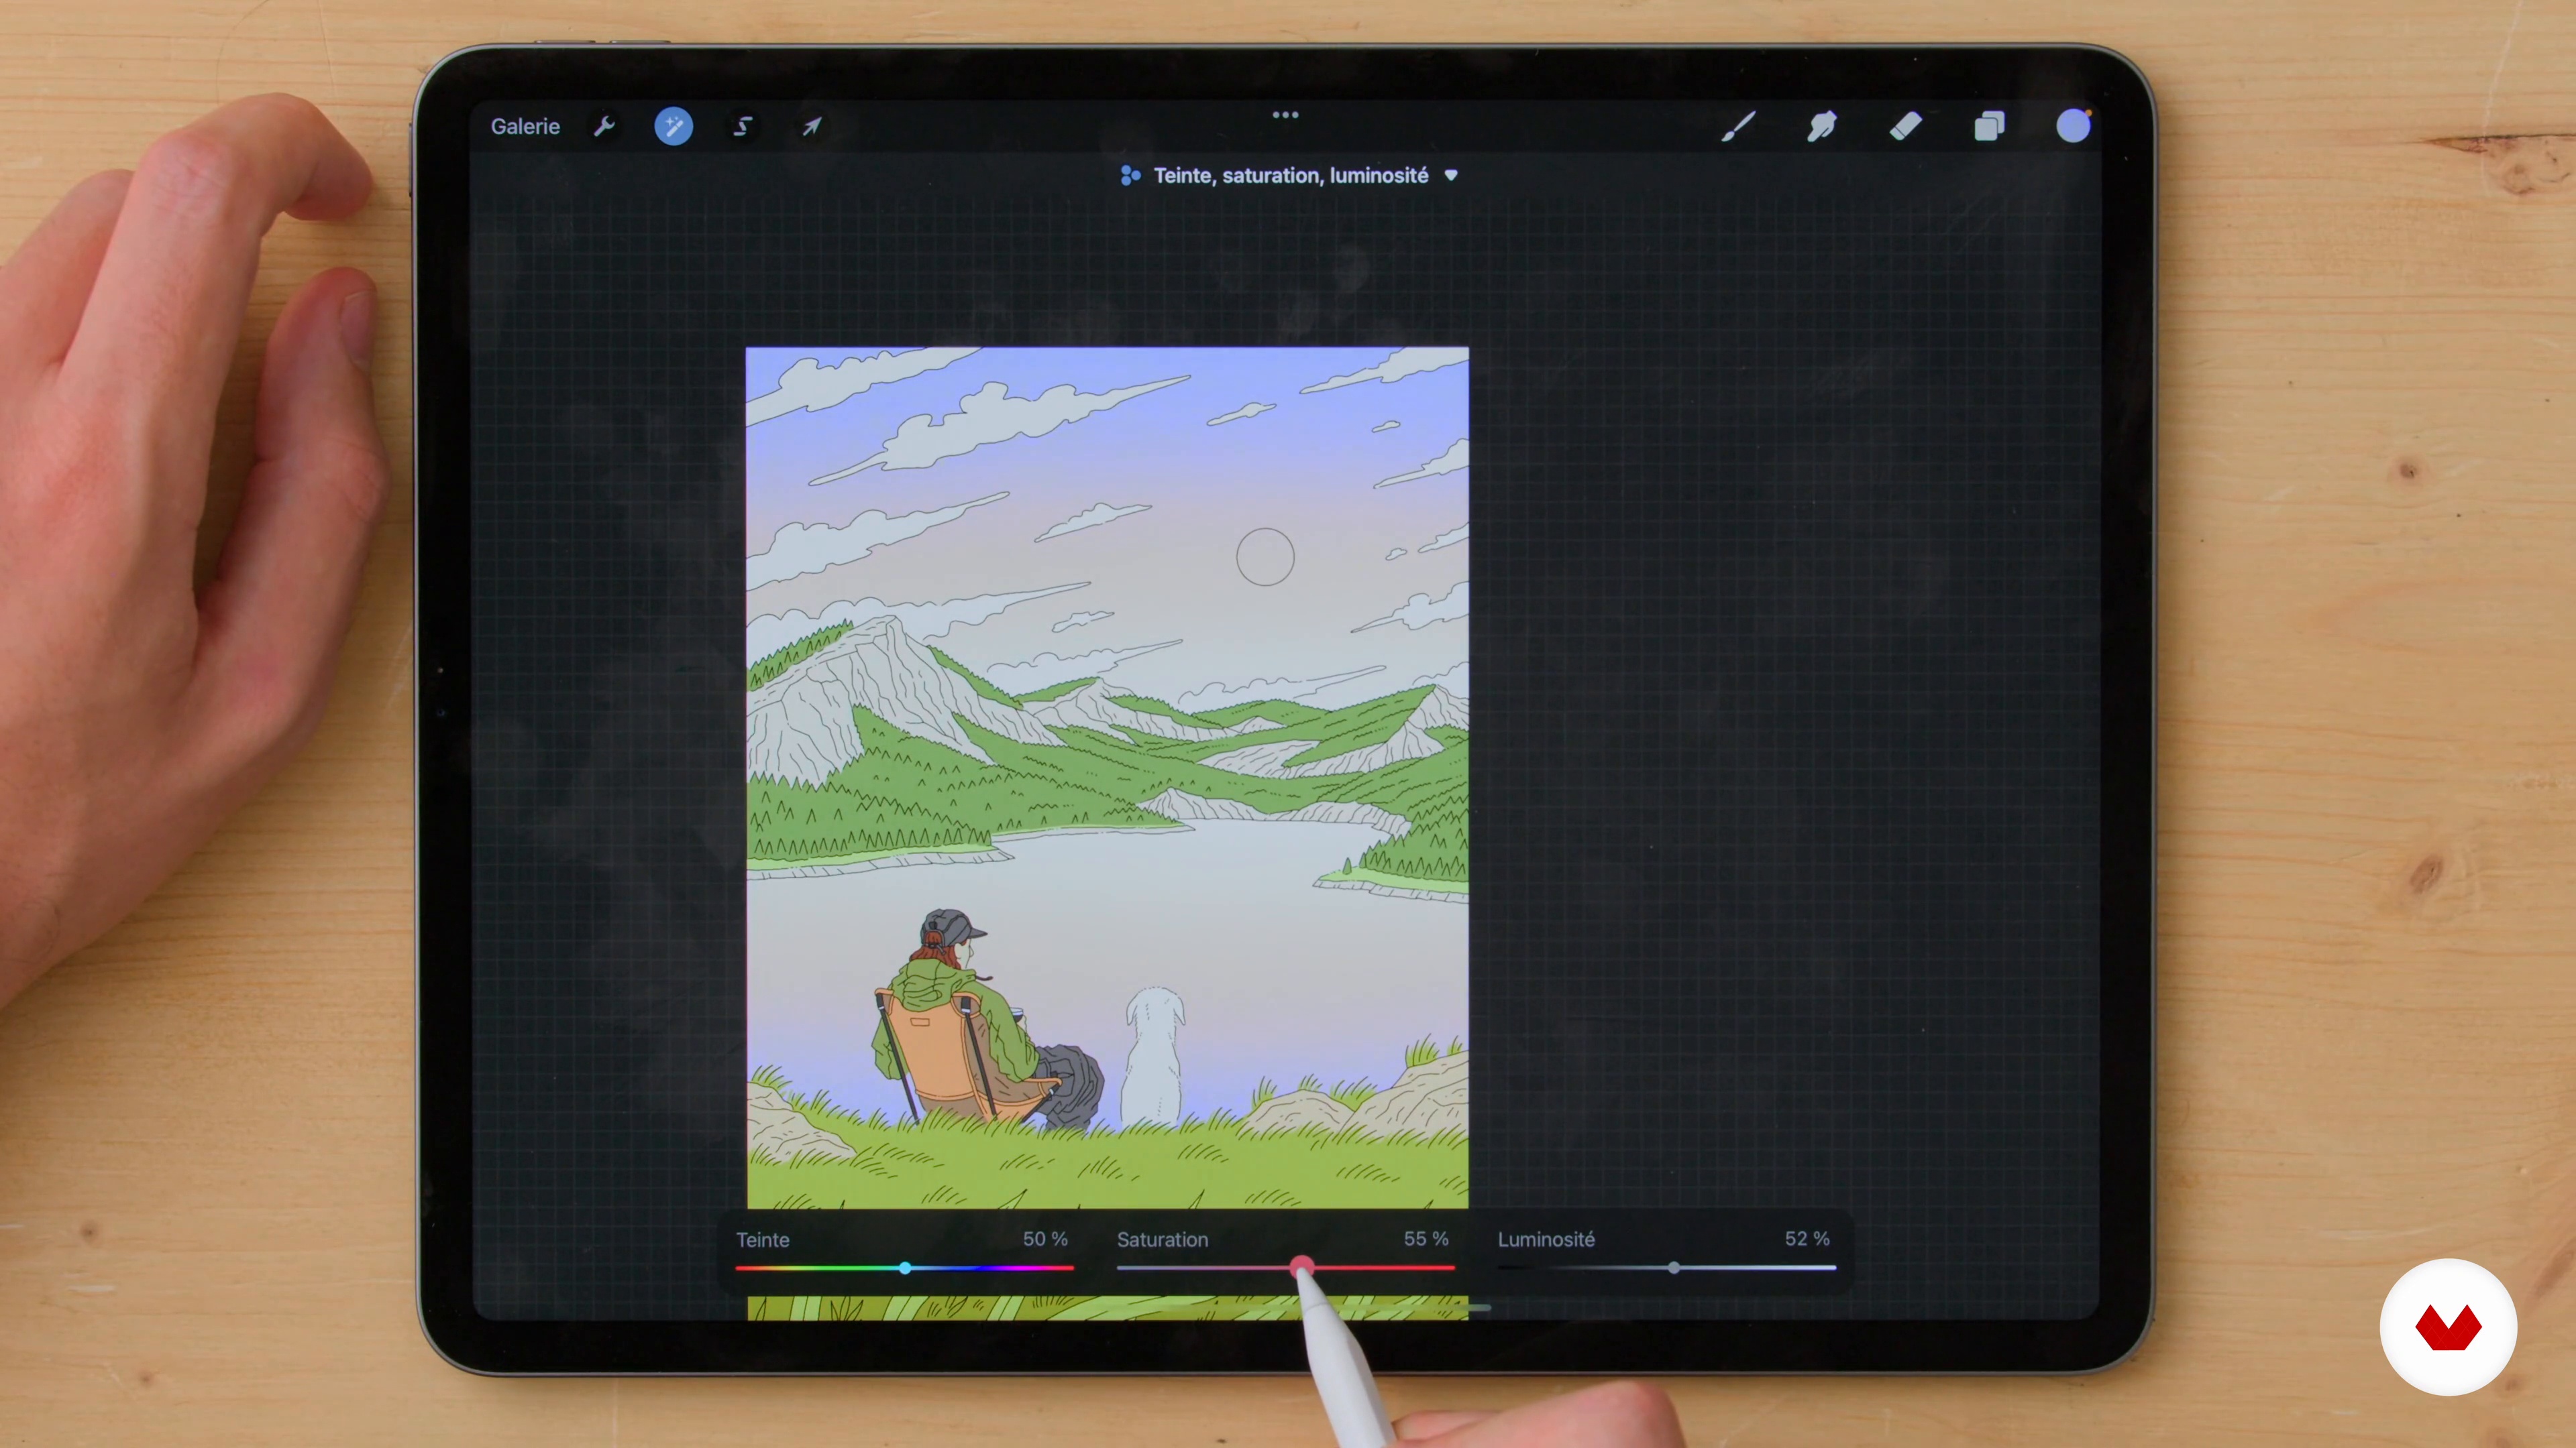This screenshot has height=1448, width=2576.
Task: Open the Layers panel
Action: coord(1990,127)
